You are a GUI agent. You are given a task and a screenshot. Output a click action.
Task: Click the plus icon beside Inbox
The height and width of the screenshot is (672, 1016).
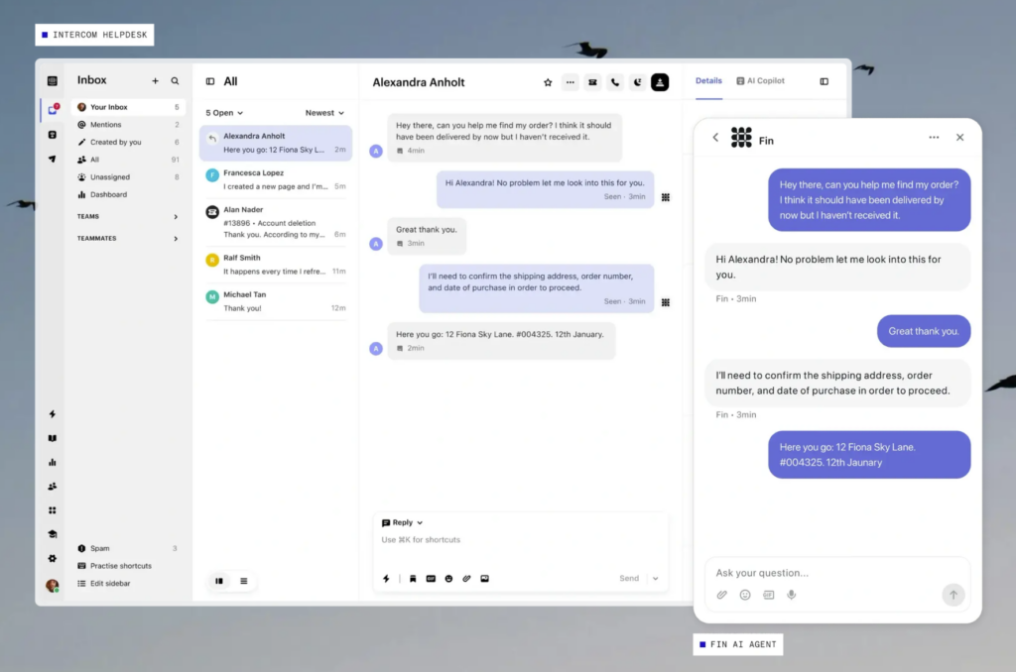click(155, 81)
